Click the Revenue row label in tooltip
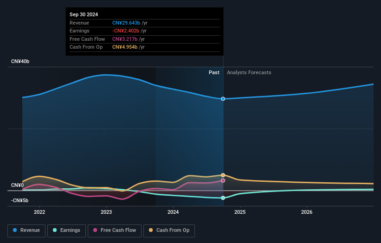The height and width of the screenshot is (243, 381). click(79, 23)
